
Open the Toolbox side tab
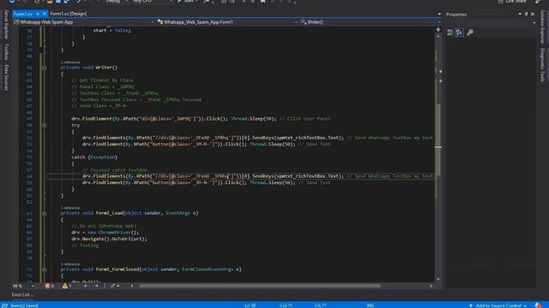6,51
